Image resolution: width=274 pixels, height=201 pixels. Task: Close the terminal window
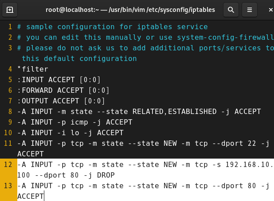(270, 10)
